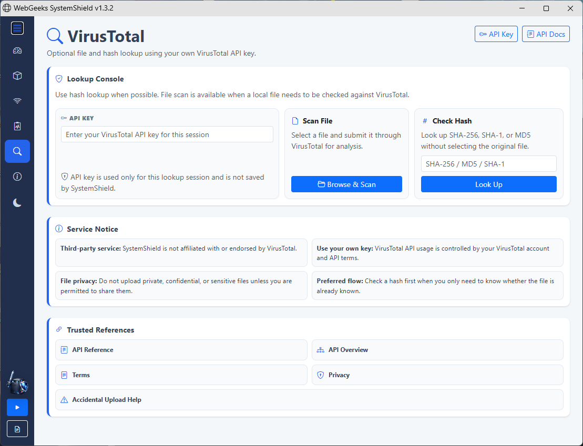Focus the VirusTotal API key input field
This screenshot has height=446, width=583.
pyautogui.click(x=167, y=134)
